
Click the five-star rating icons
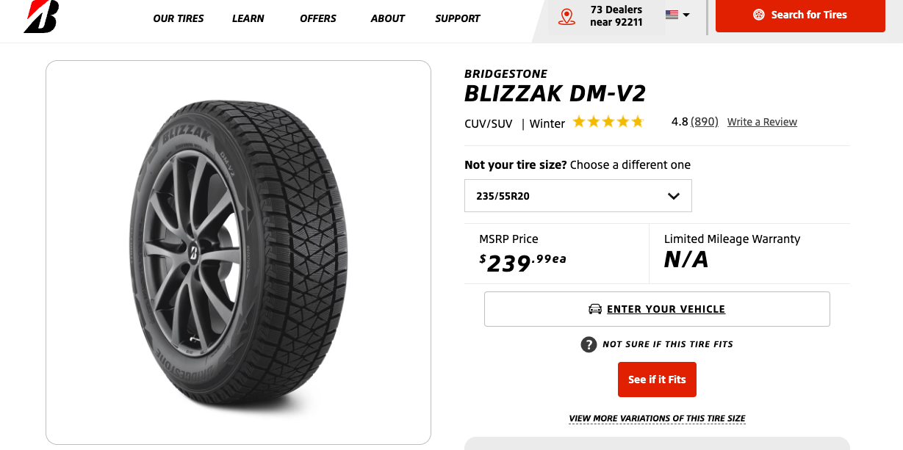[608, 122]
